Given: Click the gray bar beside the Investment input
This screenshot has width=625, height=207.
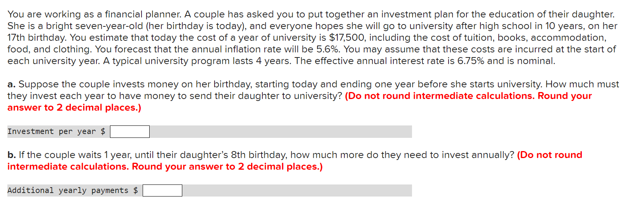Looking at the screenshot, I should [280, 132].
